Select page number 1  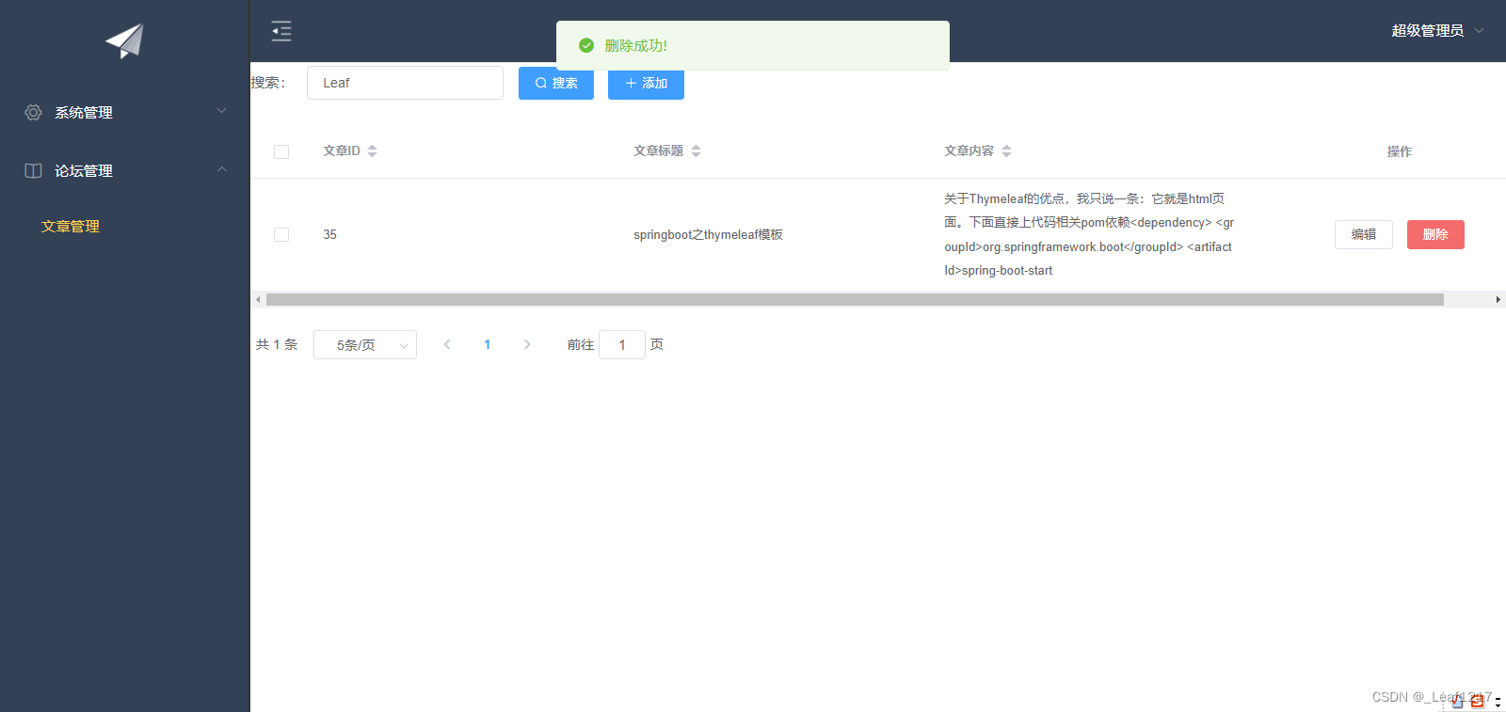(x=487, y=344)
